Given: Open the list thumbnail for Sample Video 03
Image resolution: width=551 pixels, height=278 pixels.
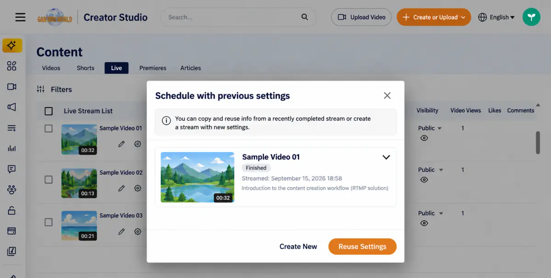Looking at the screenshot, I should pyautogui.click(x=79, y=226).
